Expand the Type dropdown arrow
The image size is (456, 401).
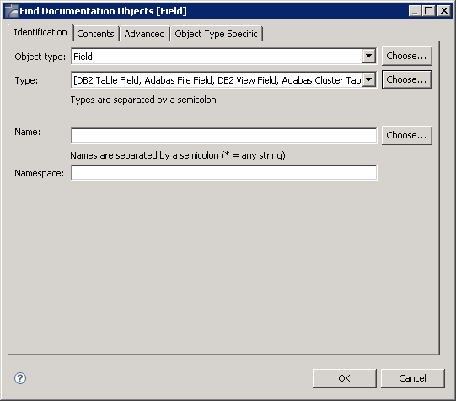tap(368, 79)
